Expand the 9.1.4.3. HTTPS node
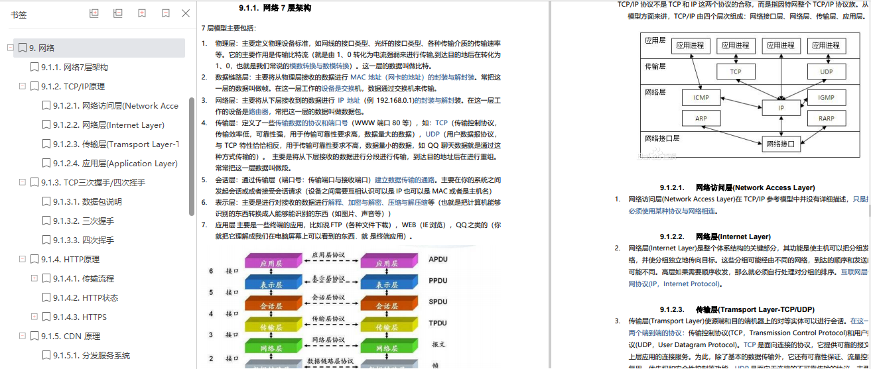871x369 pixels. 34,317
